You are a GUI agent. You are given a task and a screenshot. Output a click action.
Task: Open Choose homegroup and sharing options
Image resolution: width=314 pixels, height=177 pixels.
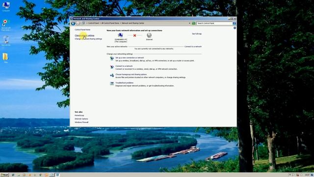coord(131,74)
